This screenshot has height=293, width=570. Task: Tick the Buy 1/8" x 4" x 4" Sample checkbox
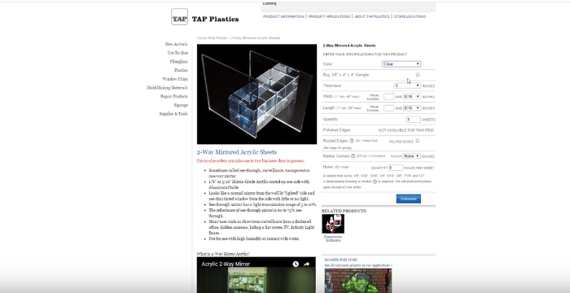coord(418,75)
